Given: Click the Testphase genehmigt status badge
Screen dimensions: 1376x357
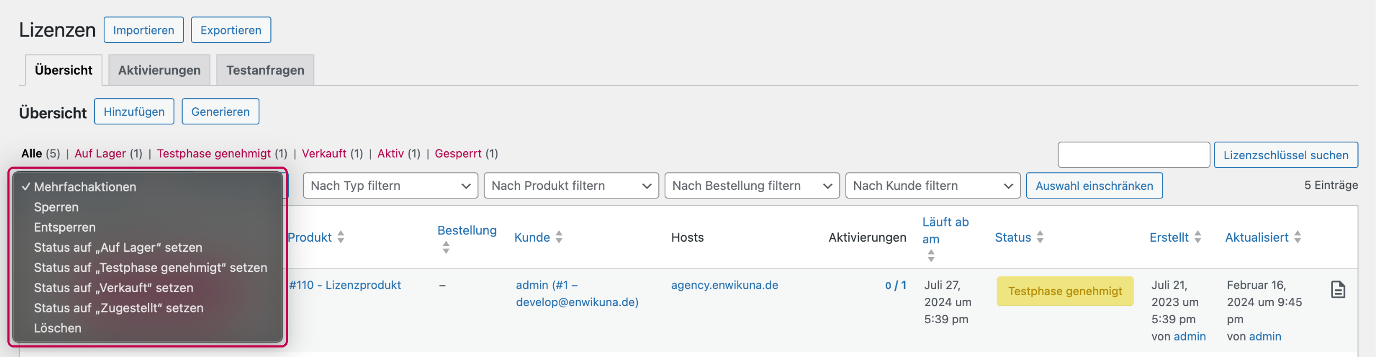Looking at the screenshot, I should 1065,291.
